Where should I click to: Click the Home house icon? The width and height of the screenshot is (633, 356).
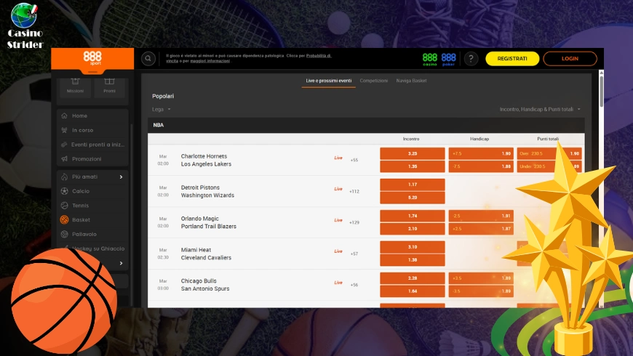(64, 116)
